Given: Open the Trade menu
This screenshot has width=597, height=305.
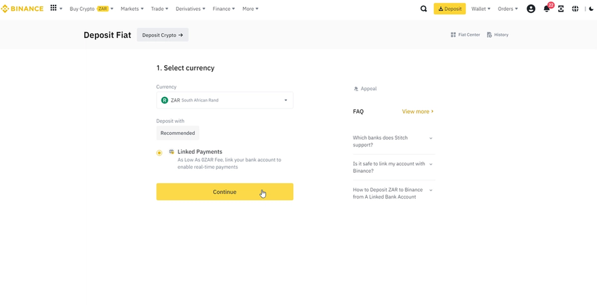Looking at the screenshot, I should (x=159, y=9).
